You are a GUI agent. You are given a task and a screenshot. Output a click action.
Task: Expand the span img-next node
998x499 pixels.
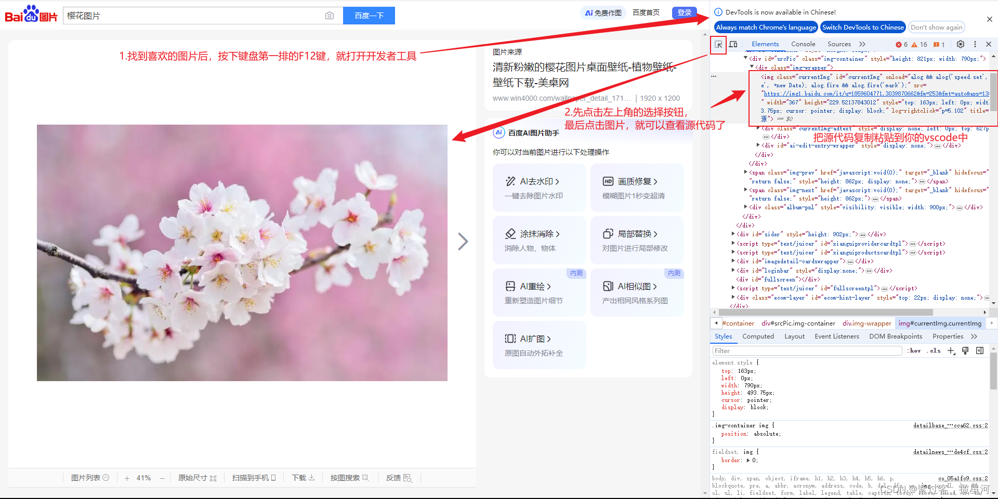click(746, 190)
